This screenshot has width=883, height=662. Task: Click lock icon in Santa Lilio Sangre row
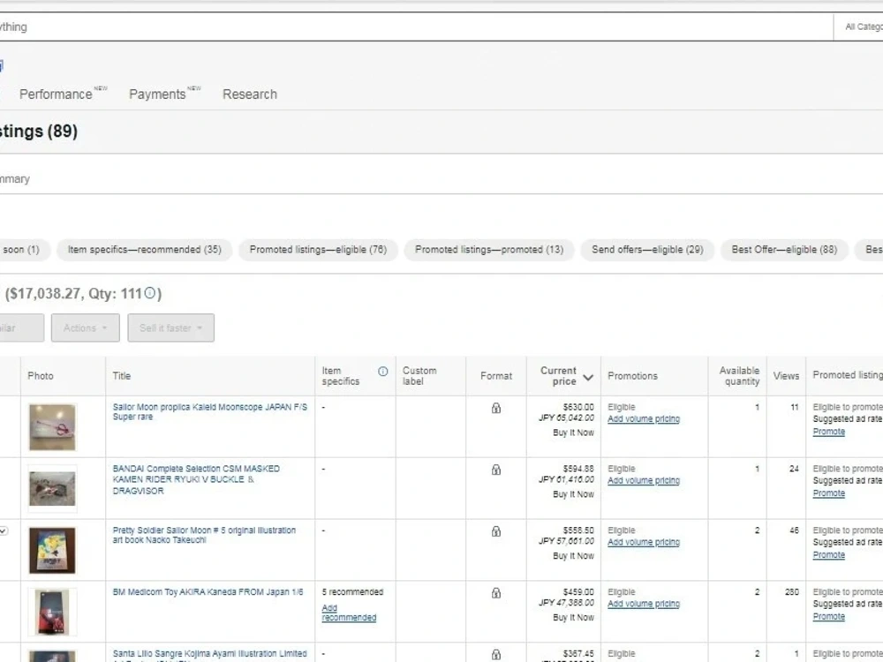point(496,654)
